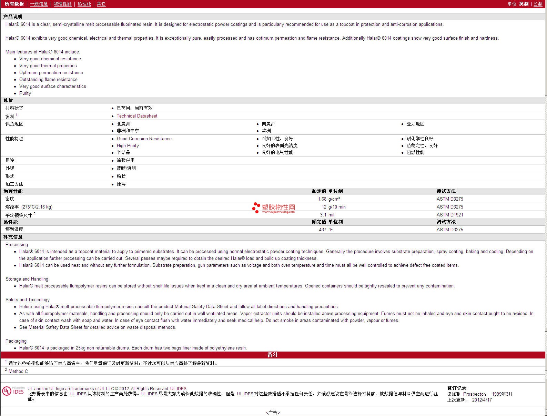The height and width of the screenshot is (416, 547).
Task: Click the 上次更新 date 2012/4/17
Action: click(482, 400)
